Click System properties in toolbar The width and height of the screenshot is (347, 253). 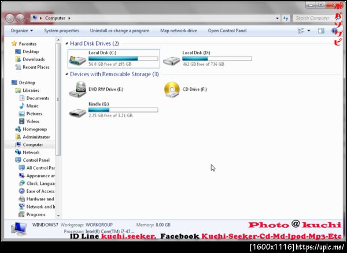click(x=61, y=31)
